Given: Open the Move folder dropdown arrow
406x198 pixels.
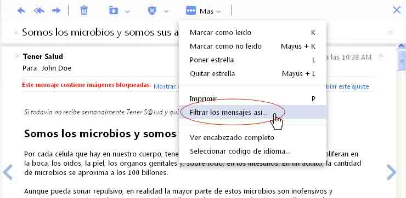Looking at the screenshot, I should pos(127,11).
